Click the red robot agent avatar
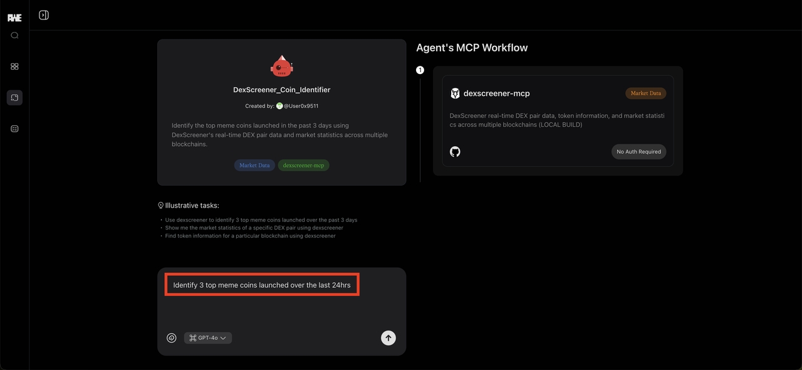802x370 pixels. point(281,66)
